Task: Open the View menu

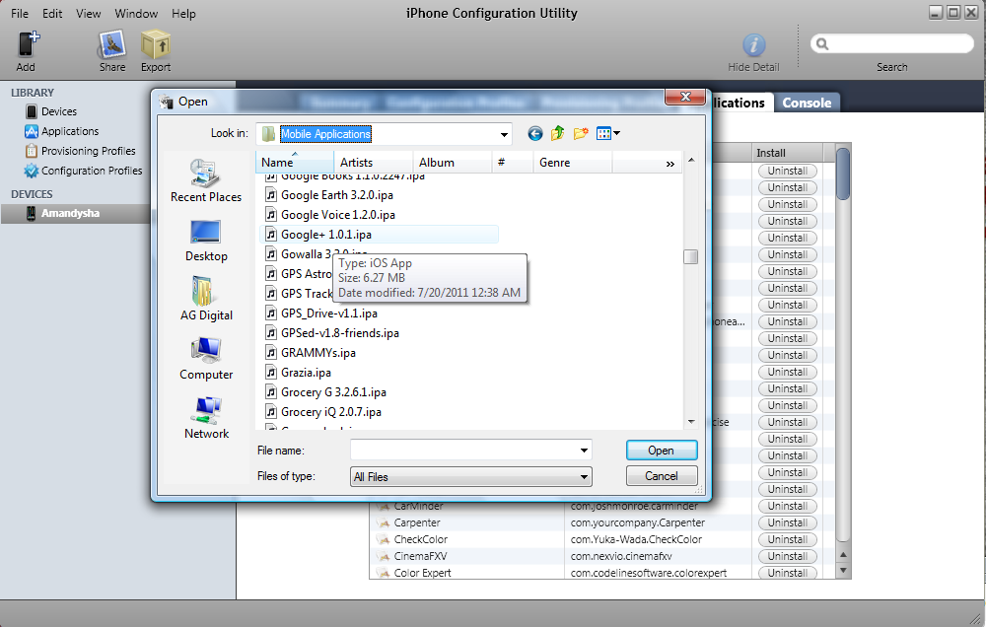Action: [x=88, y=13]
